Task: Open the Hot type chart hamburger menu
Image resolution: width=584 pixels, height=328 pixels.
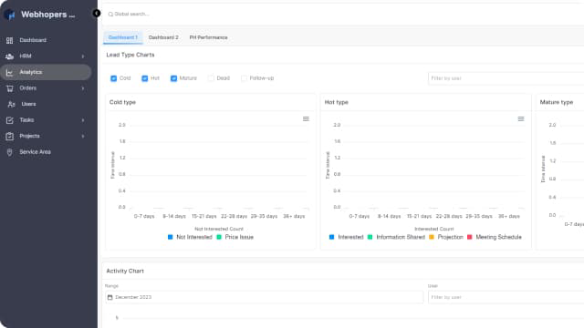Action: pos(521,119)
